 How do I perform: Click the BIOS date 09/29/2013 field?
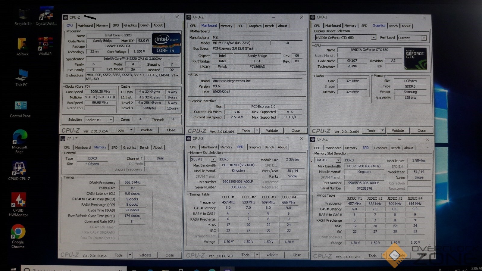[x=257, y=92]
